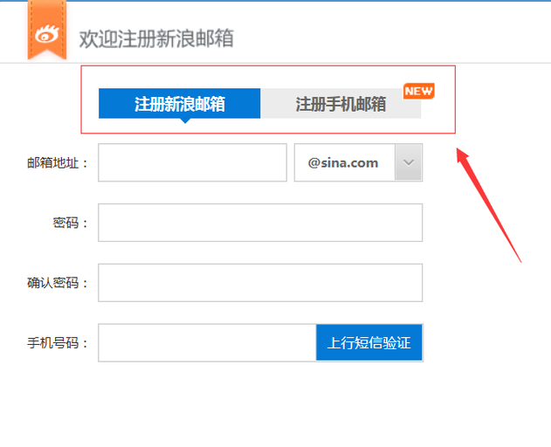Click the 密码 label text

(x=70, y=223)
